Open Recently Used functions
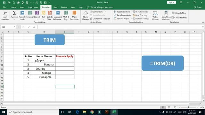This screenshot has height=115, width=205. [x=22, y=16]
